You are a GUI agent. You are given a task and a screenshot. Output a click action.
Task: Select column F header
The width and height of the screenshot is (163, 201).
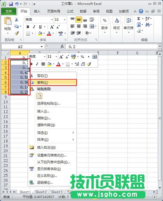(118, 53)
